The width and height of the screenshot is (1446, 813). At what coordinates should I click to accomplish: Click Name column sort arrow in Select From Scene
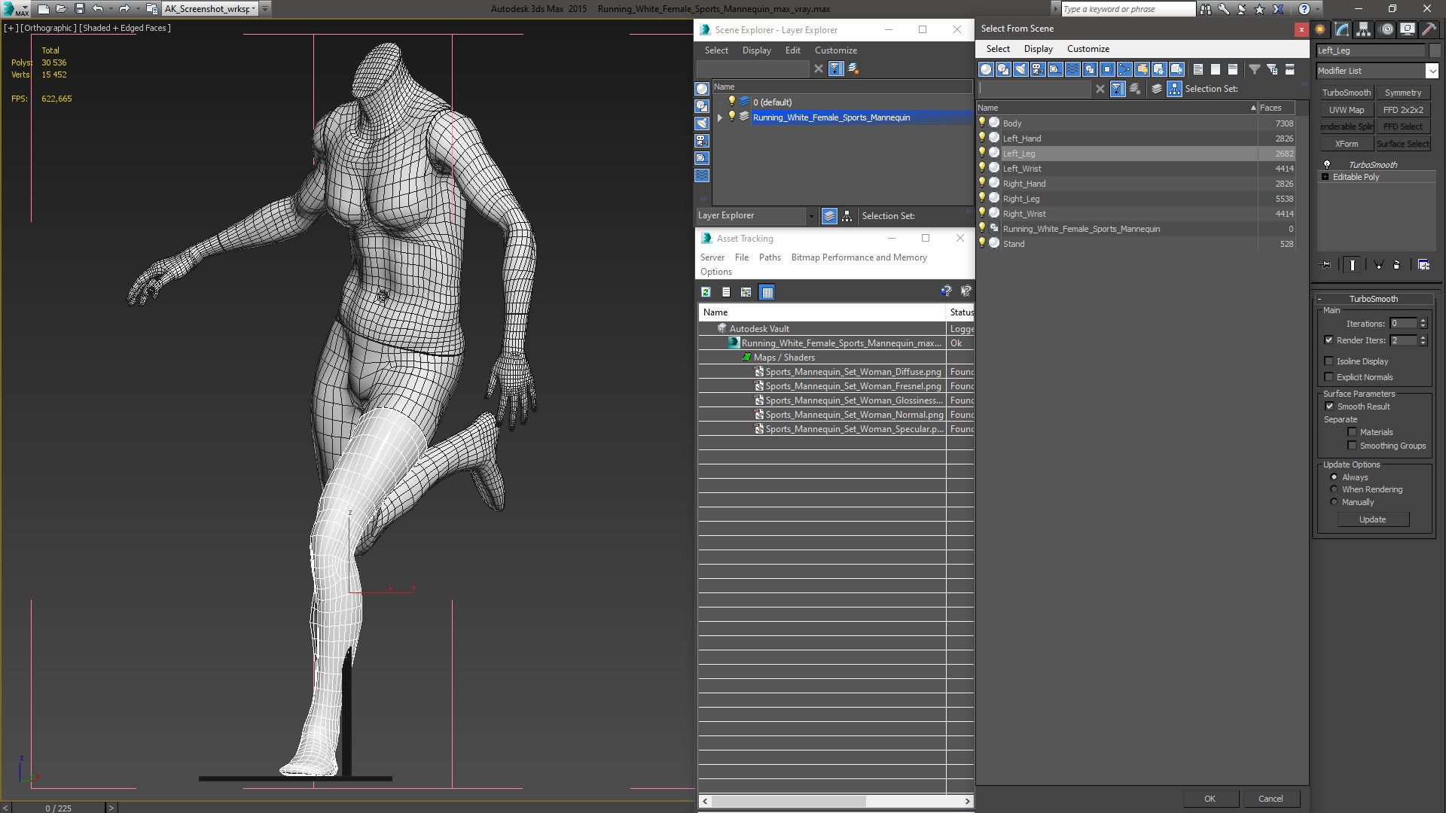tap(1253, 108)
